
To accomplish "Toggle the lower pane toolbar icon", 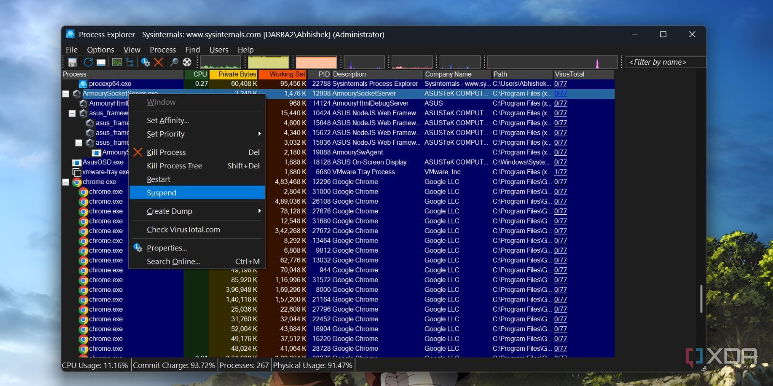I will click(101, 62).
